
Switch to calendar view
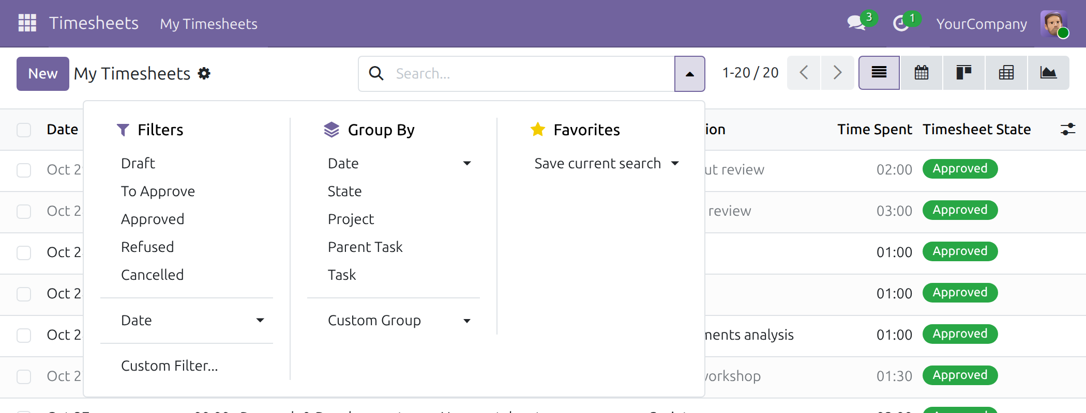click(x=922, y=73)
